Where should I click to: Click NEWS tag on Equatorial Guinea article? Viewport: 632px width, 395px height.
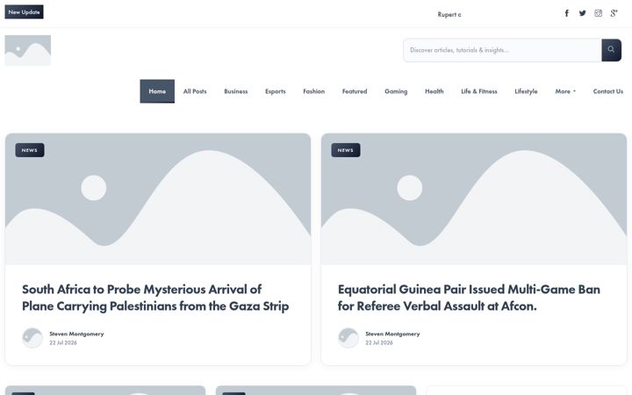coord(346,150)
